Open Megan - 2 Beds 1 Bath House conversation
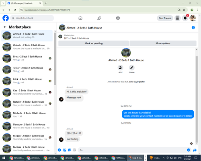201x161 pixels. click(x=27, y=137)
